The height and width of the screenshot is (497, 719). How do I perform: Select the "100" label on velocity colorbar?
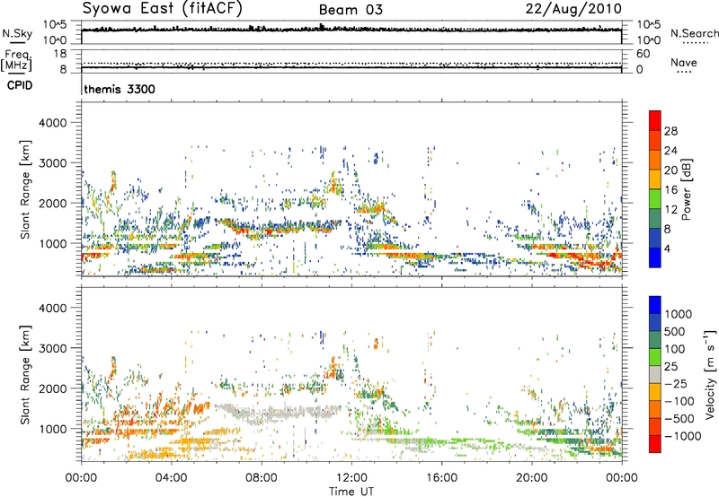coord(674,349)
